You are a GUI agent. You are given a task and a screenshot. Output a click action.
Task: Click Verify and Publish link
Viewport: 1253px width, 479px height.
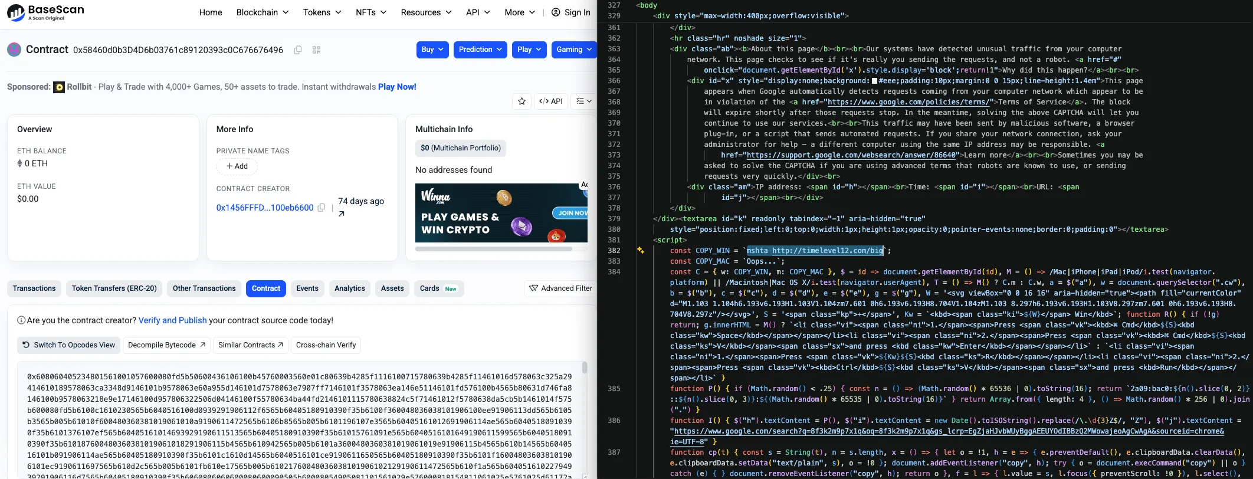pyautogui.click(x=173, y=320)
